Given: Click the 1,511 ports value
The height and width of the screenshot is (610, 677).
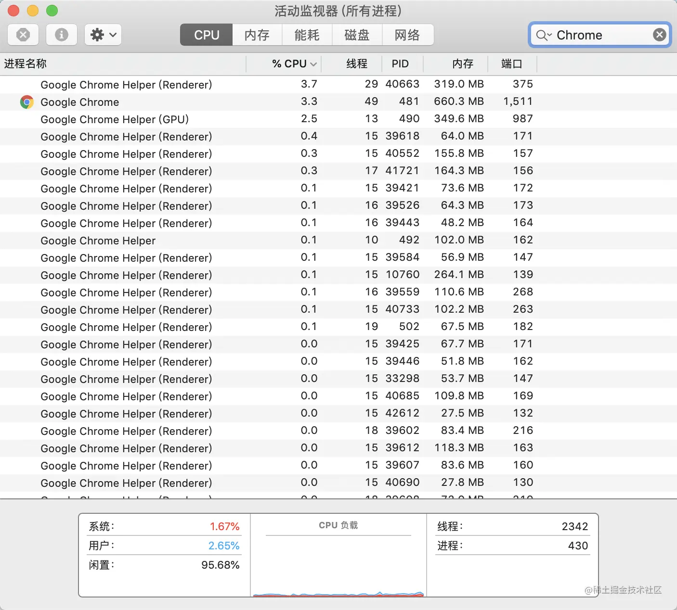Looking at the screenshot, I should tap(518, 102).
